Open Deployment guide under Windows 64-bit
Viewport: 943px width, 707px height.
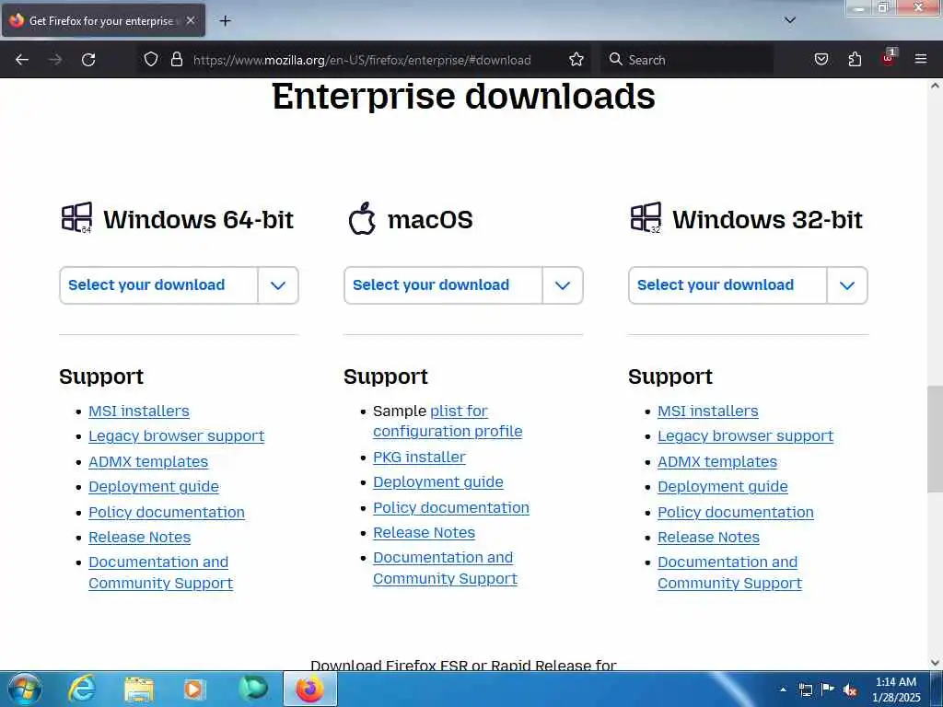coord(154,486)
